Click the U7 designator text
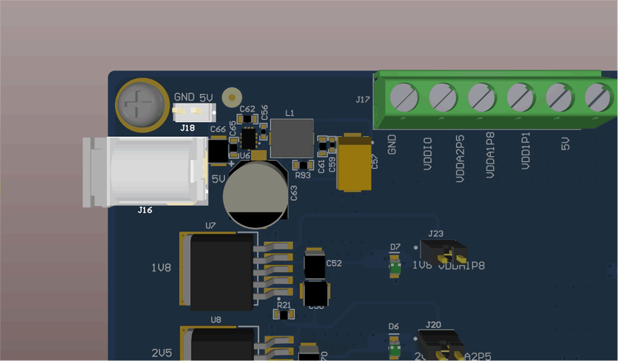 point(211,226)
